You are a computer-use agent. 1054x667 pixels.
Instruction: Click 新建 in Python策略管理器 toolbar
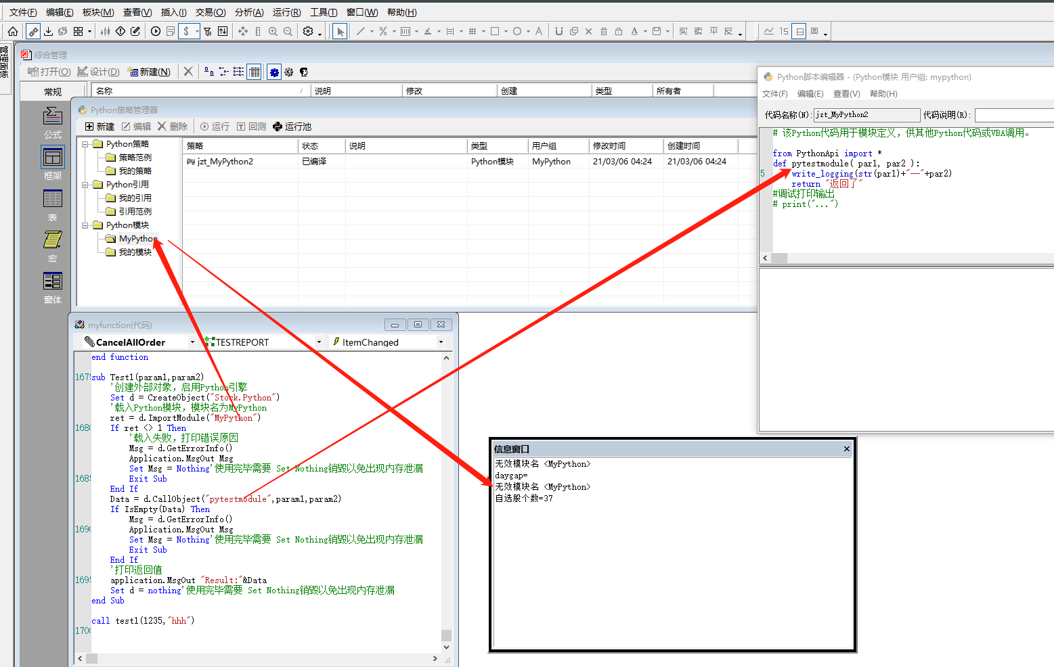[x=100, y=127]
